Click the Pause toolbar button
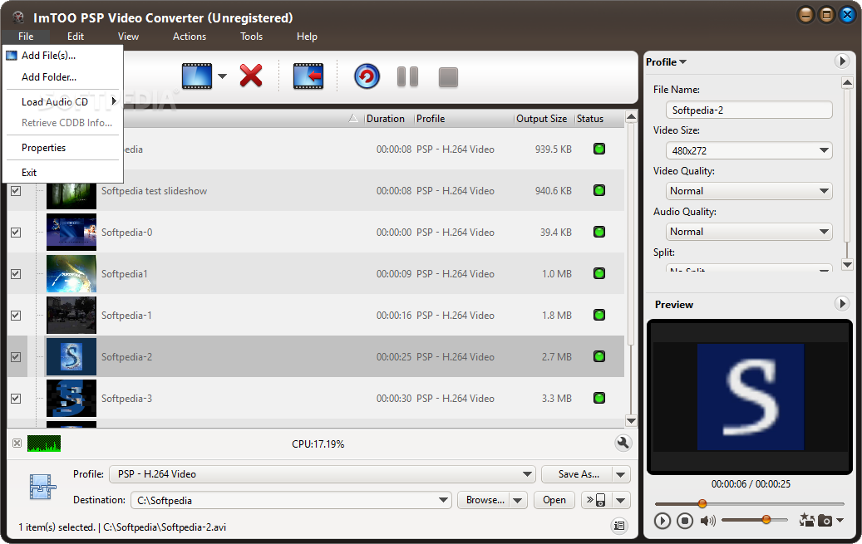Viewport: 862px width, 544px height. (408, 77)
